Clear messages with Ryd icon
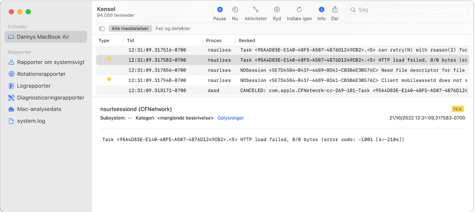Screen dimensions: 475x212 [277, 10]
